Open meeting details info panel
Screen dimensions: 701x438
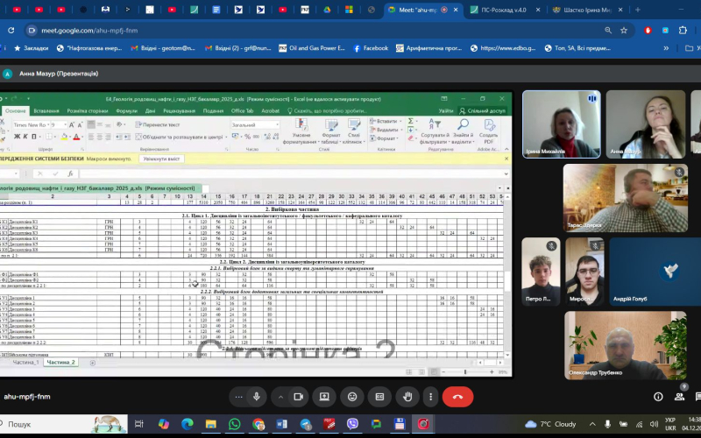point(658,397)
